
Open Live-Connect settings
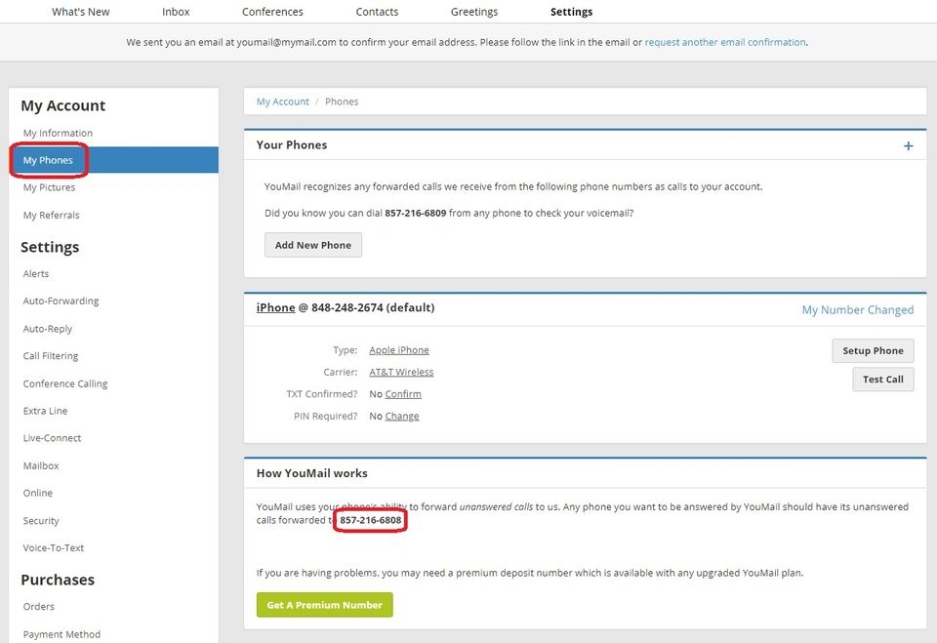(x=52, y=438)
